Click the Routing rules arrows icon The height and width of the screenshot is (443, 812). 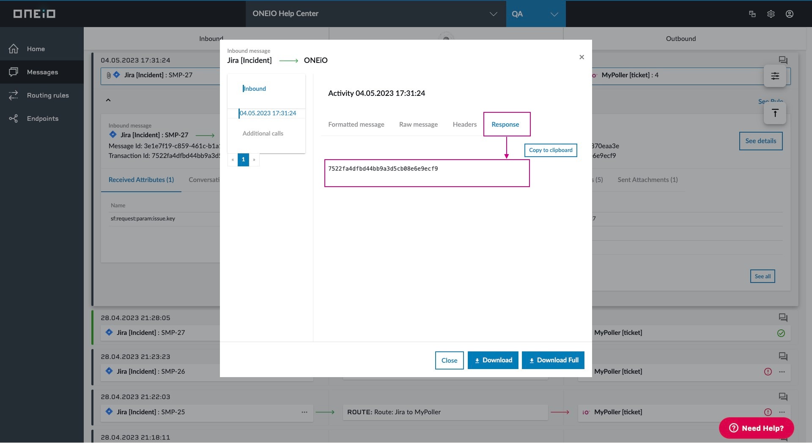click(14, 95)
